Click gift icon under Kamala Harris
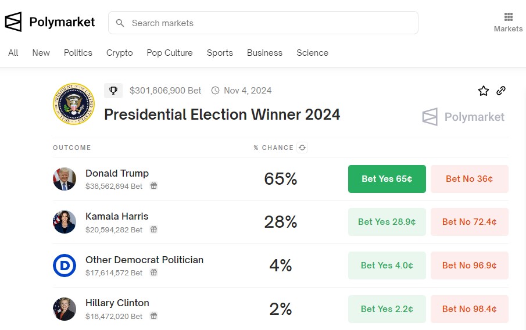The image size is (526, 330). [x=153, y=229]
